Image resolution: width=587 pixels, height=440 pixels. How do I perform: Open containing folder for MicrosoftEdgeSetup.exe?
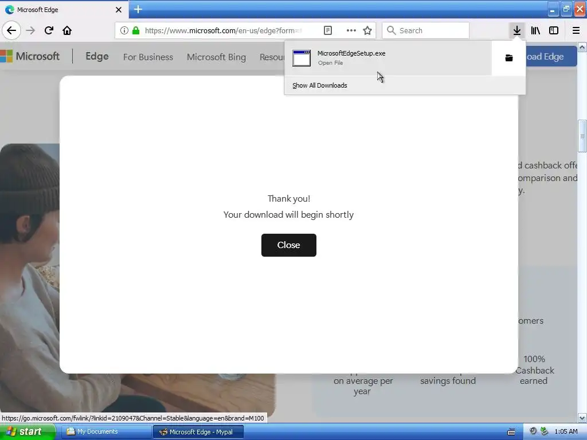tap(509, 58)
